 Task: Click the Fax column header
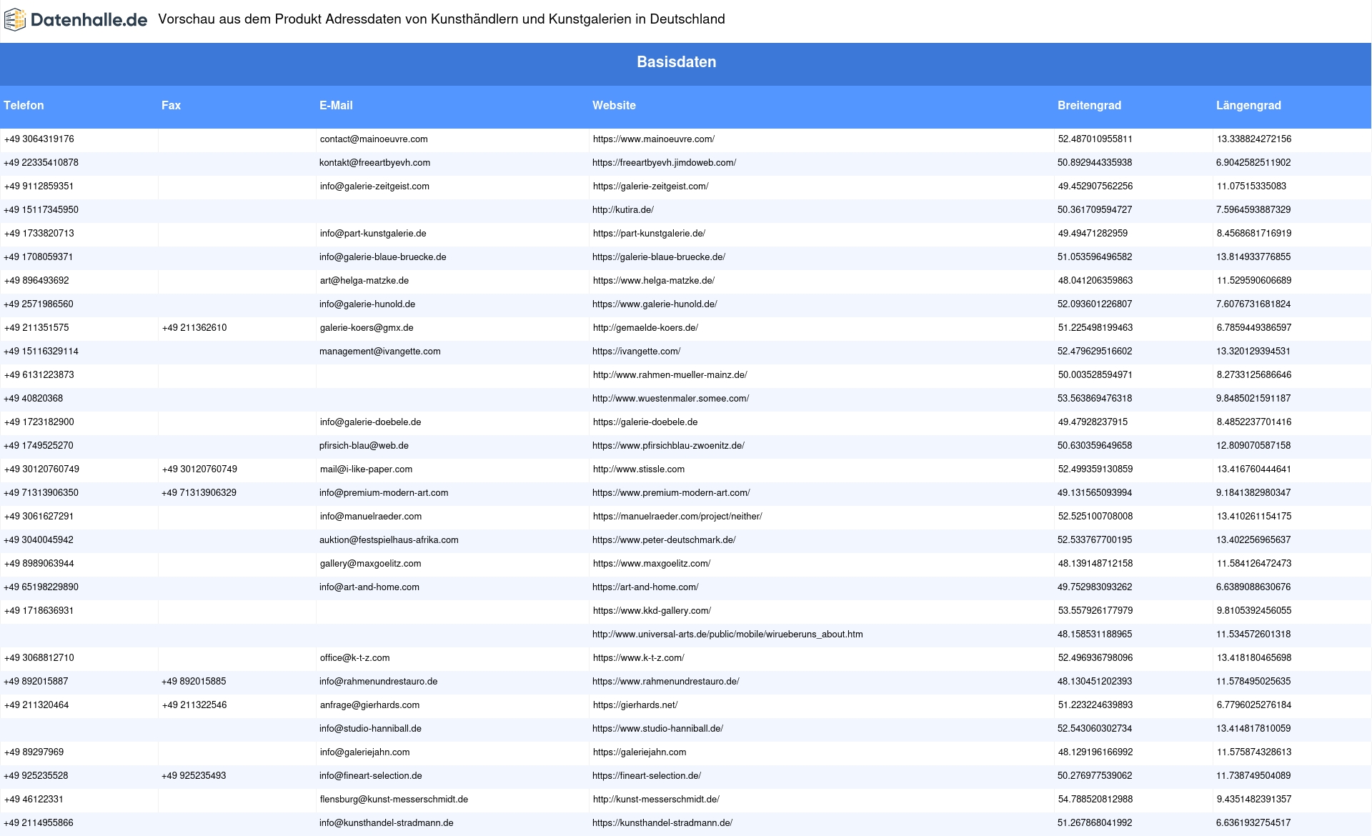tap(171, 105)
